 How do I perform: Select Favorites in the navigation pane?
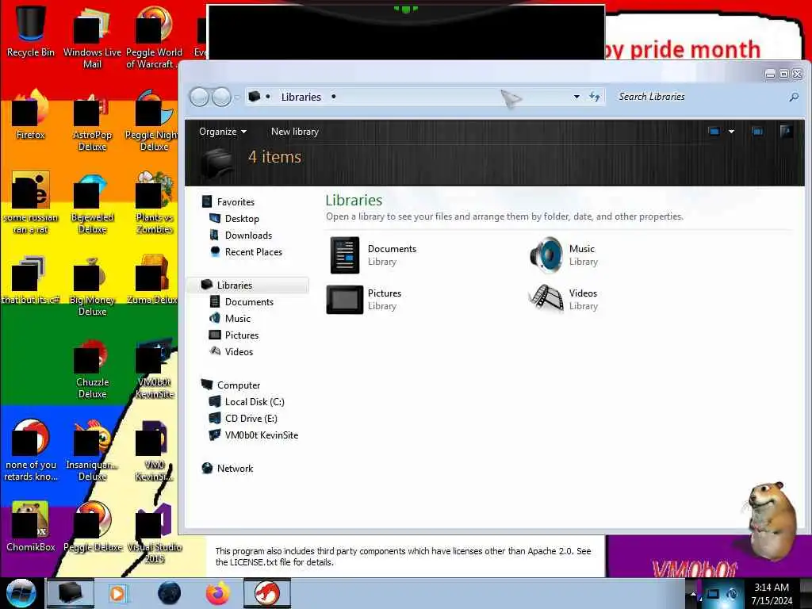click(236, 202)
